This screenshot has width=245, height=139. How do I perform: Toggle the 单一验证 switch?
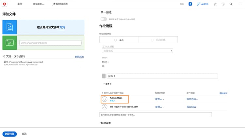point(104,19)
